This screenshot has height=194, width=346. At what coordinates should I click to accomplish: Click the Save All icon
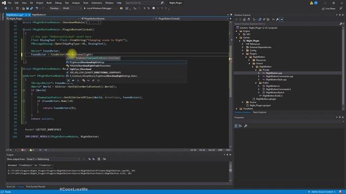[31, 9]
